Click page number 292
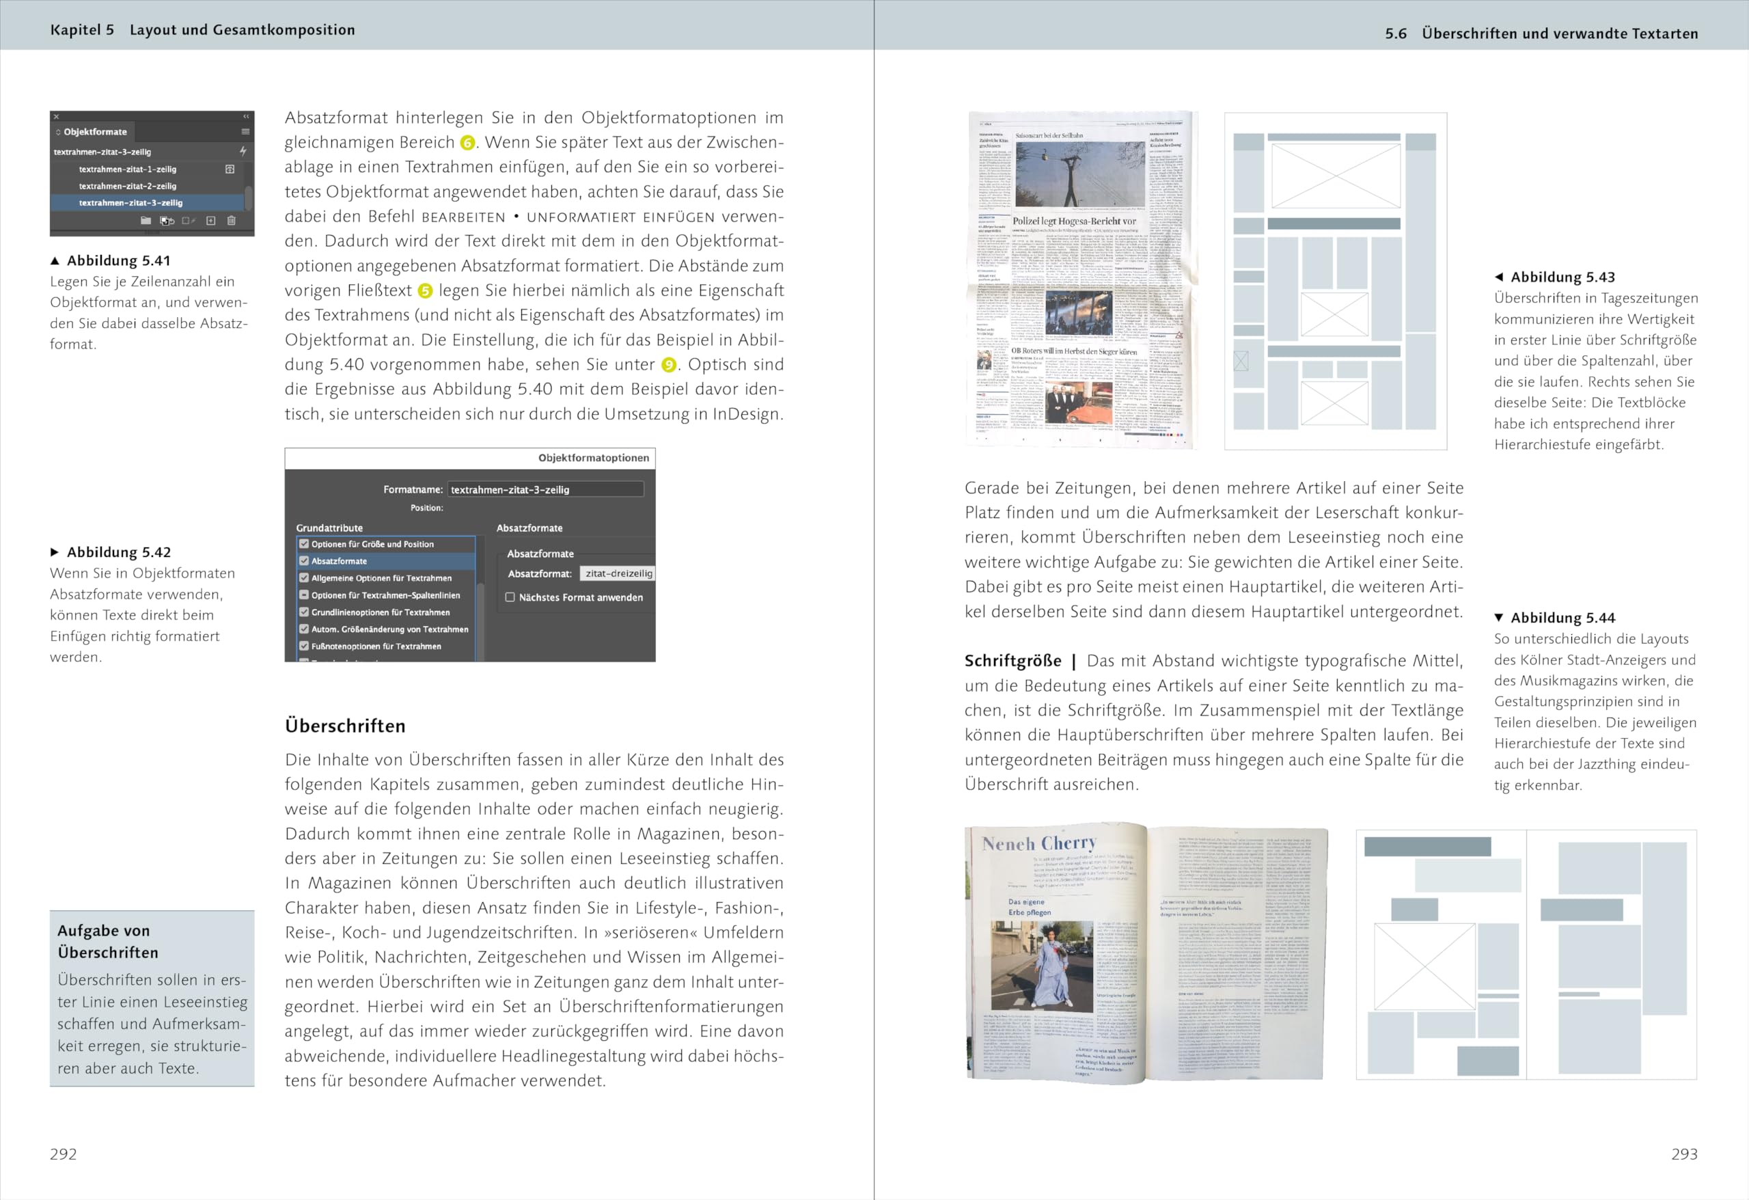Image resolution: width=1749 pixels, height=1200 pixels. coord(64,1154)
